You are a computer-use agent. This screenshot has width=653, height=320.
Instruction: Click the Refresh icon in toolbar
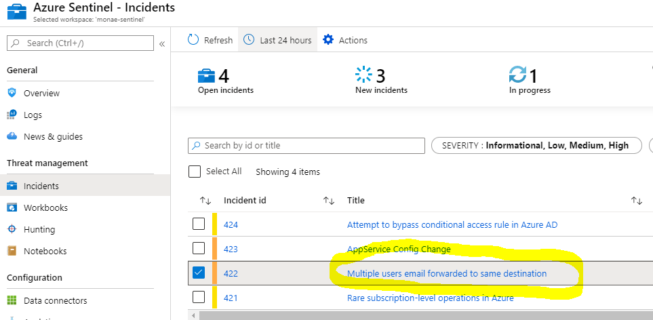(193, 40)
